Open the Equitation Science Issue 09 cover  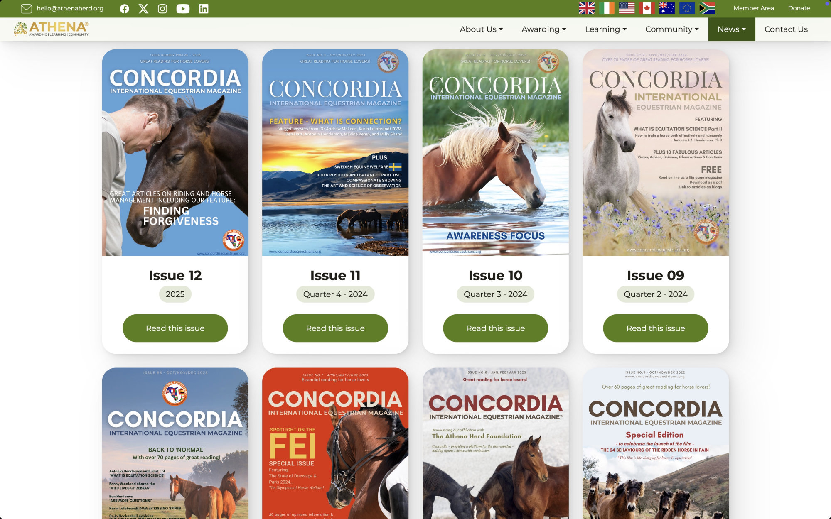pyautogui.click(x=656, y=152)
